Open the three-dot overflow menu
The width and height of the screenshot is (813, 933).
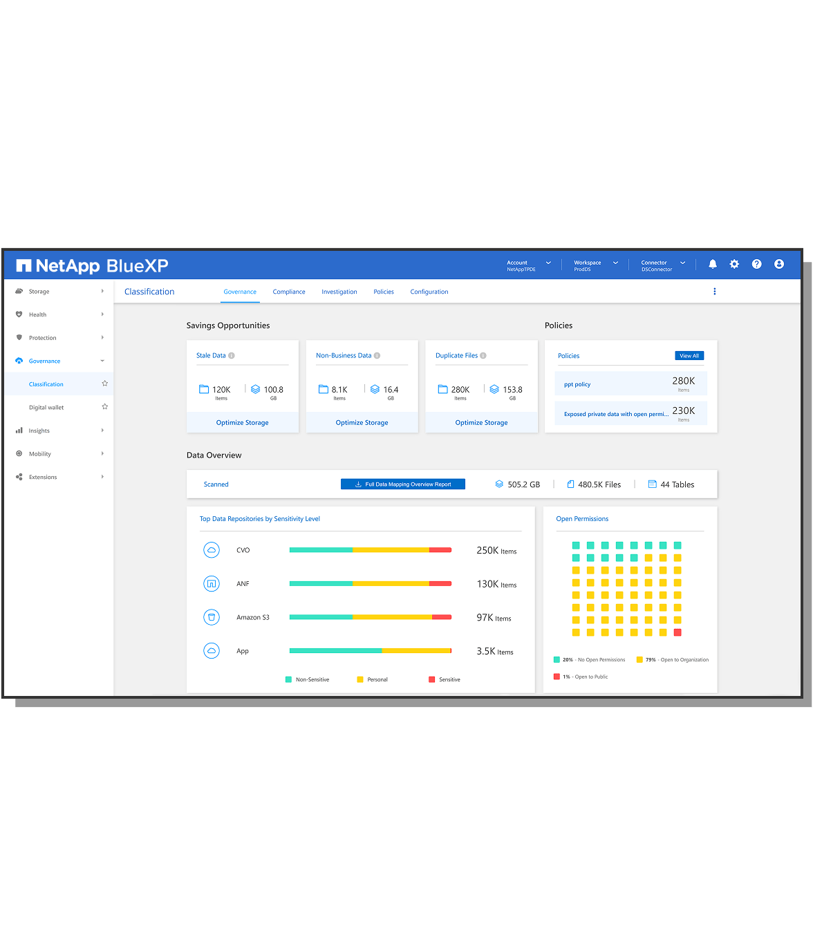715,291
